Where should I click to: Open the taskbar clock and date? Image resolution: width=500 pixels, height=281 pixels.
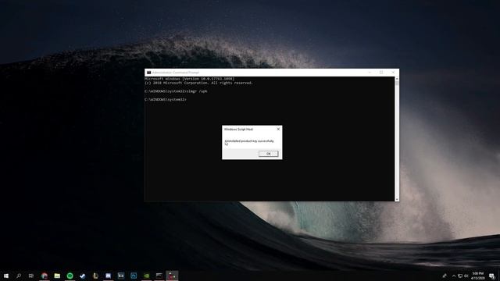[x=477, y=276]
